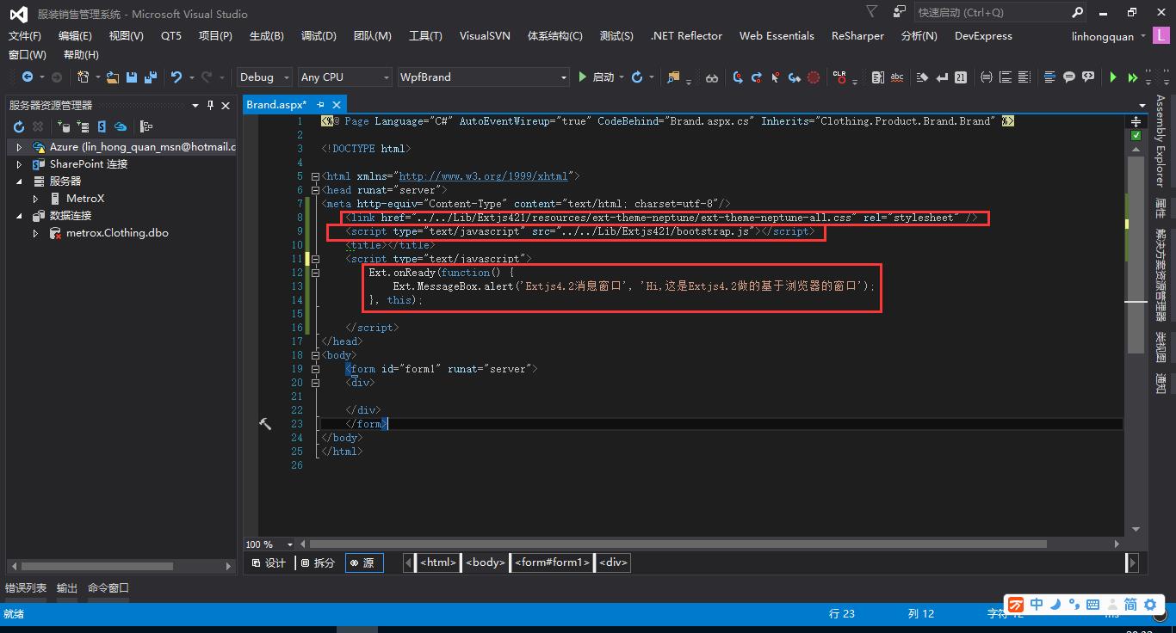Select the <div> breadcrumb tag

pyautogui.click(x=614, y=562)
